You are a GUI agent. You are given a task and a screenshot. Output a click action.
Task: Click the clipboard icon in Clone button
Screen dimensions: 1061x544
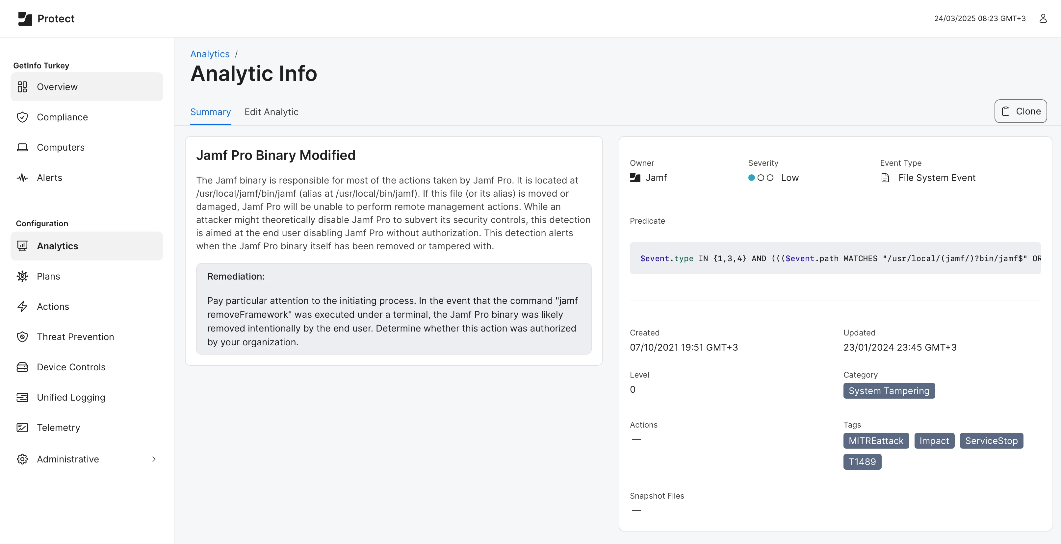(x=1006, y=111)
